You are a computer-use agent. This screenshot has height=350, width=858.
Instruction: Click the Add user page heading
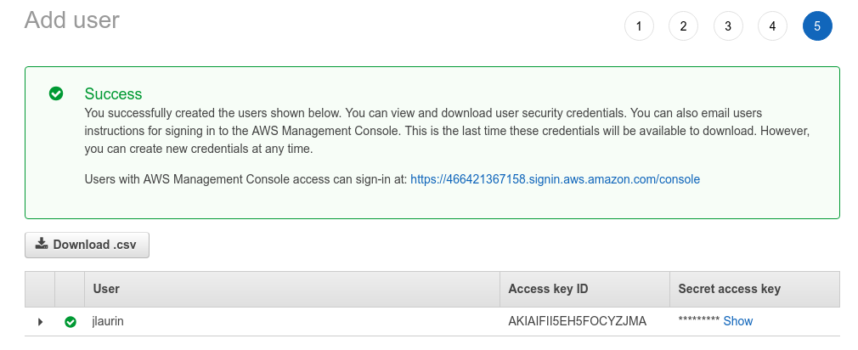pos(71,20)
